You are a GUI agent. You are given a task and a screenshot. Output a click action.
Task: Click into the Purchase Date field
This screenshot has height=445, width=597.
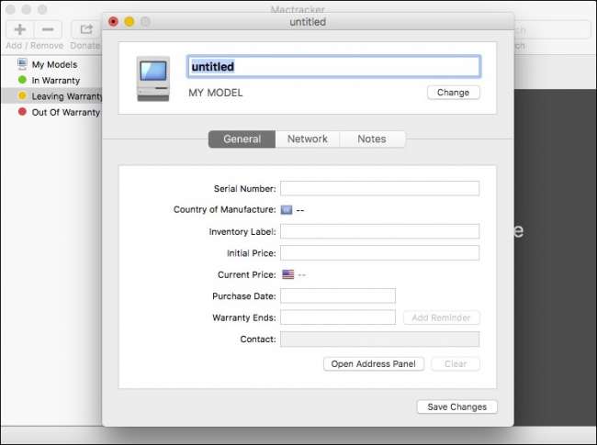[338, 295]
